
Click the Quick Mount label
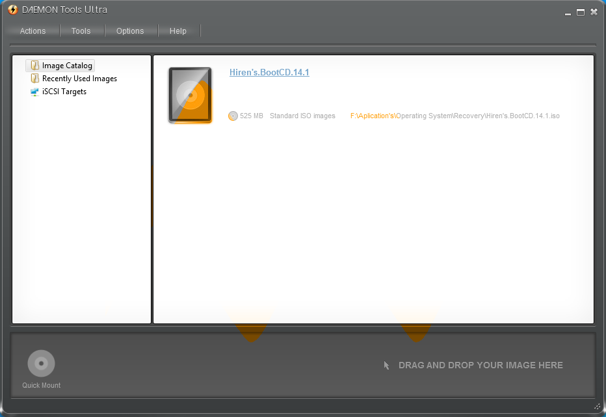42,385
